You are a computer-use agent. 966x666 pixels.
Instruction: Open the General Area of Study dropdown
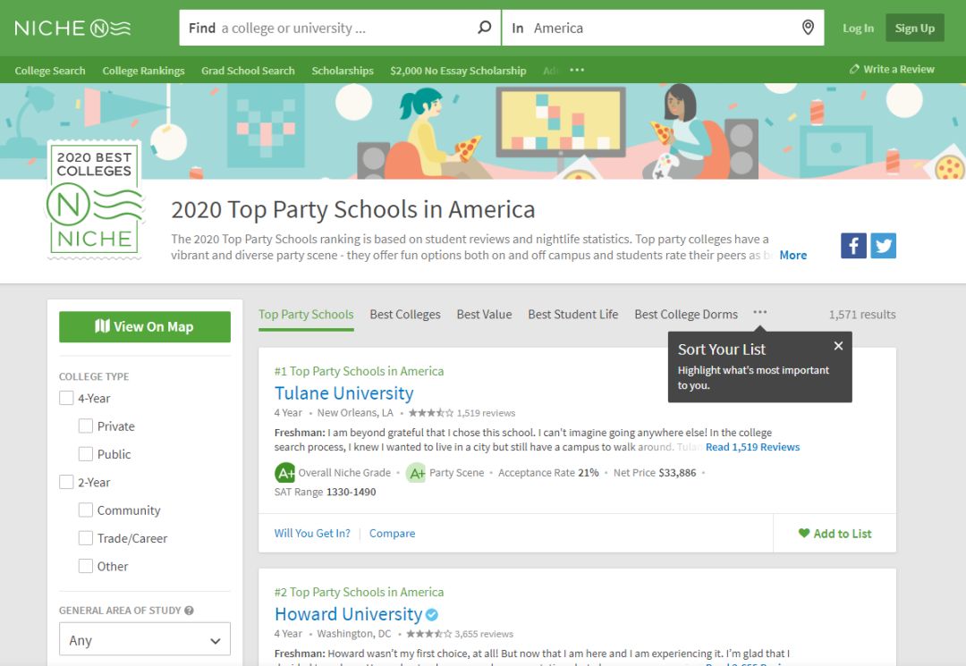[145, 639]
